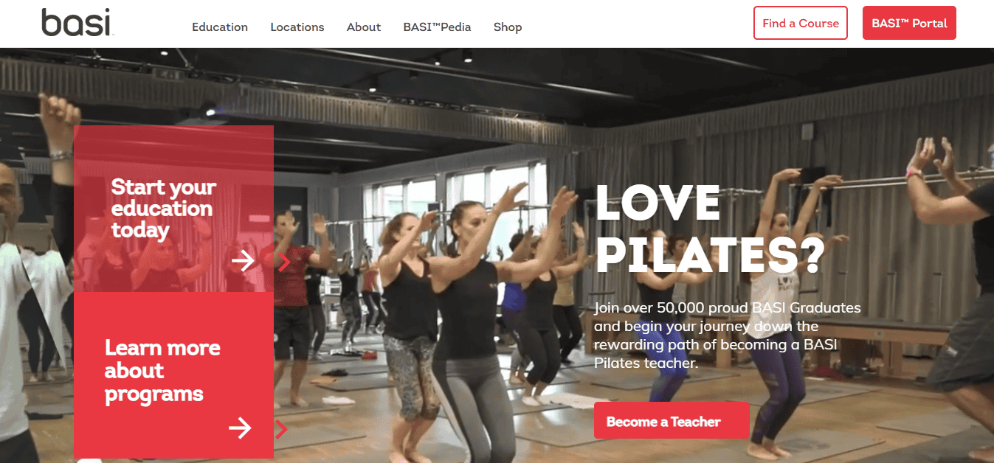Open the Locations menu
Viewport: 994px width, 463px height.
pyautogui.click(x=297, y=27)
